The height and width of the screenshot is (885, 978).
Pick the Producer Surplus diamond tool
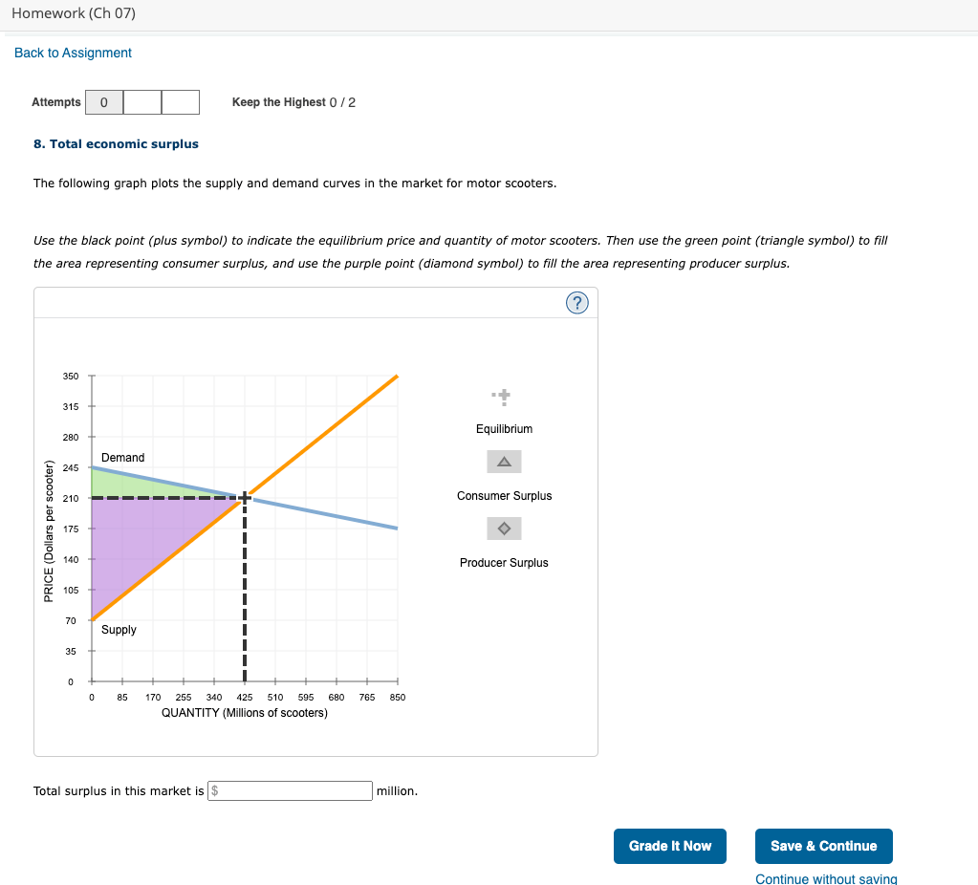504,529
